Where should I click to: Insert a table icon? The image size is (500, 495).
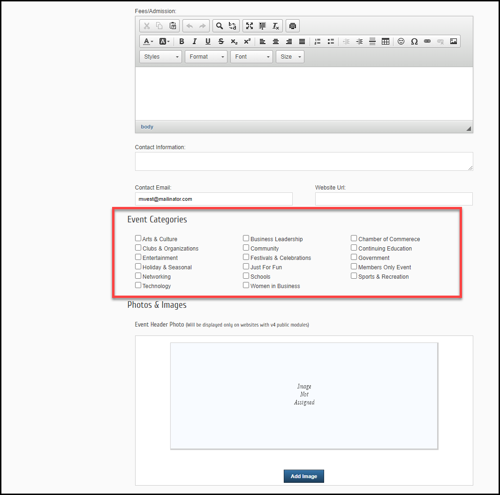tap(386, 41)
